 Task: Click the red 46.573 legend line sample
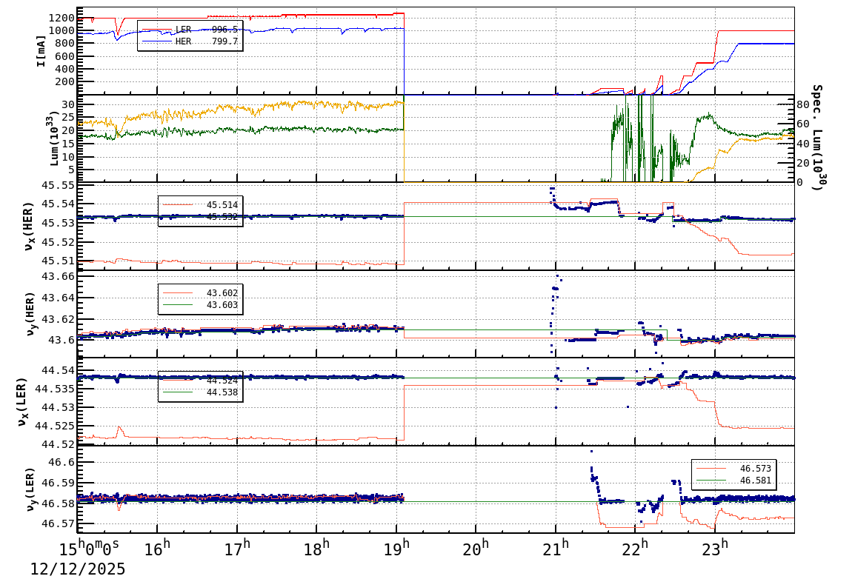pos(711,469)
